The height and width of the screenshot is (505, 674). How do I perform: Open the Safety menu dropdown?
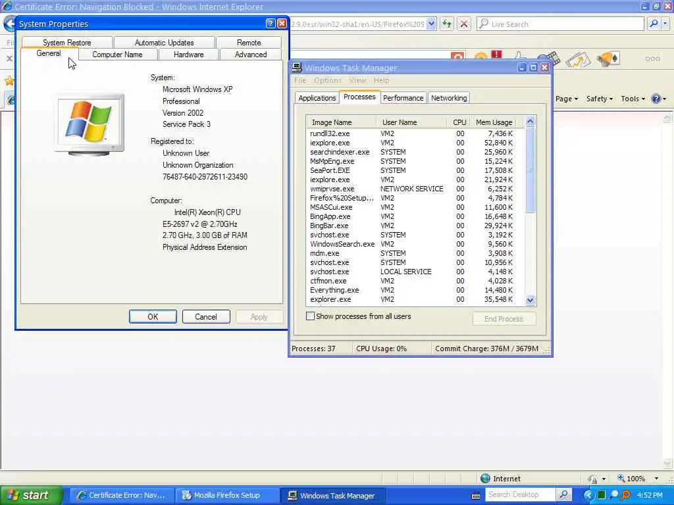tap(599, 99)
